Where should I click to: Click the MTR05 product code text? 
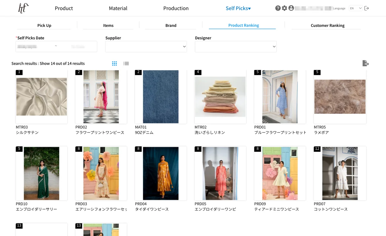(320, 127)
